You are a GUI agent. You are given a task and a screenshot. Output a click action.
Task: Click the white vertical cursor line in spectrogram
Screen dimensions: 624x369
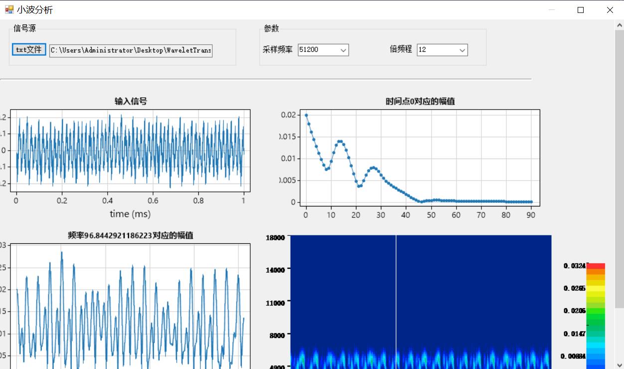396,299
